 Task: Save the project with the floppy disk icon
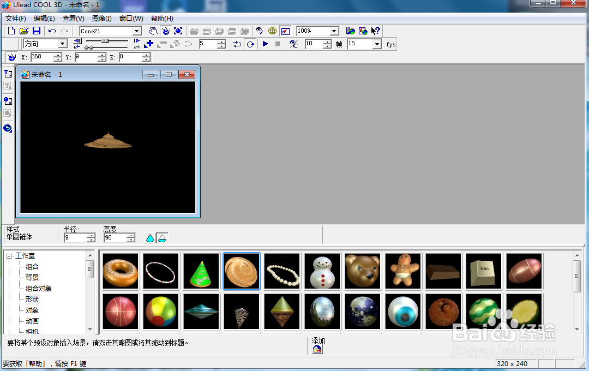pyautogui.click(x=37, y=31)
